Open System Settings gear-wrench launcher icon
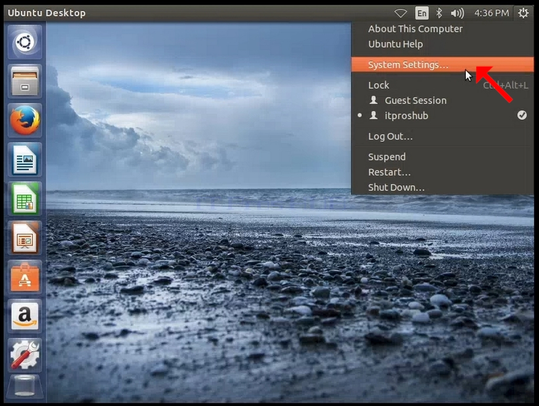The height and width of the screenshot is (406, 539). pyautogui.click(x=25, y=356)
